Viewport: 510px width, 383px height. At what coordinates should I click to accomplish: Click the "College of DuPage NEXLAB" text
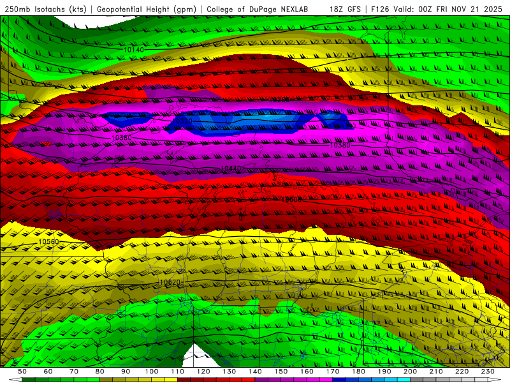[258, 10]
